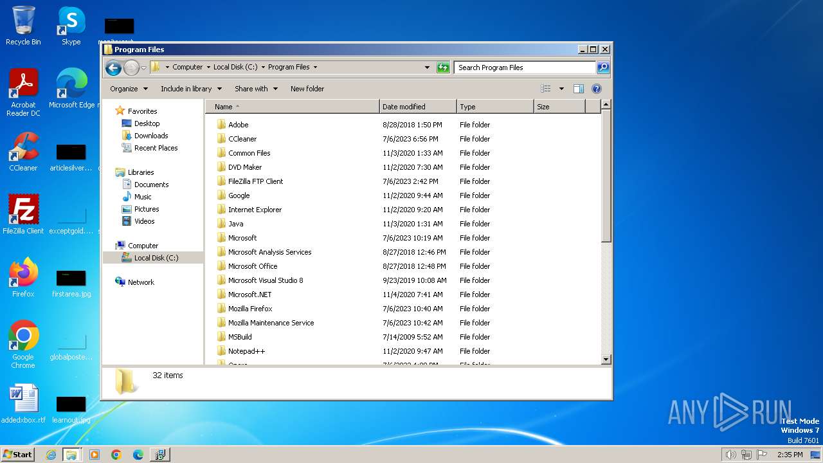This screenshot has height=463, width=823.
Task: Click the Computer breadcrumb in address bar
Action: (187, 67)
